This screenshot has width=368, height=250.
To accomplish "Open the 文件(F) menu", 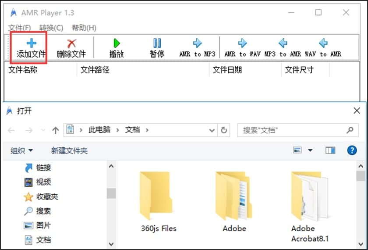I will coord(20,28).
